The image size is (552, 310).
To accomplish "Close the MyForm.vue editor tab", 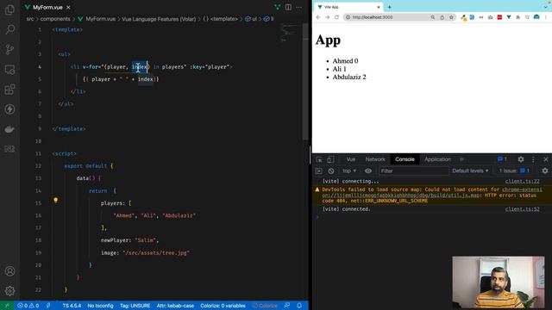I will point(68,8).
